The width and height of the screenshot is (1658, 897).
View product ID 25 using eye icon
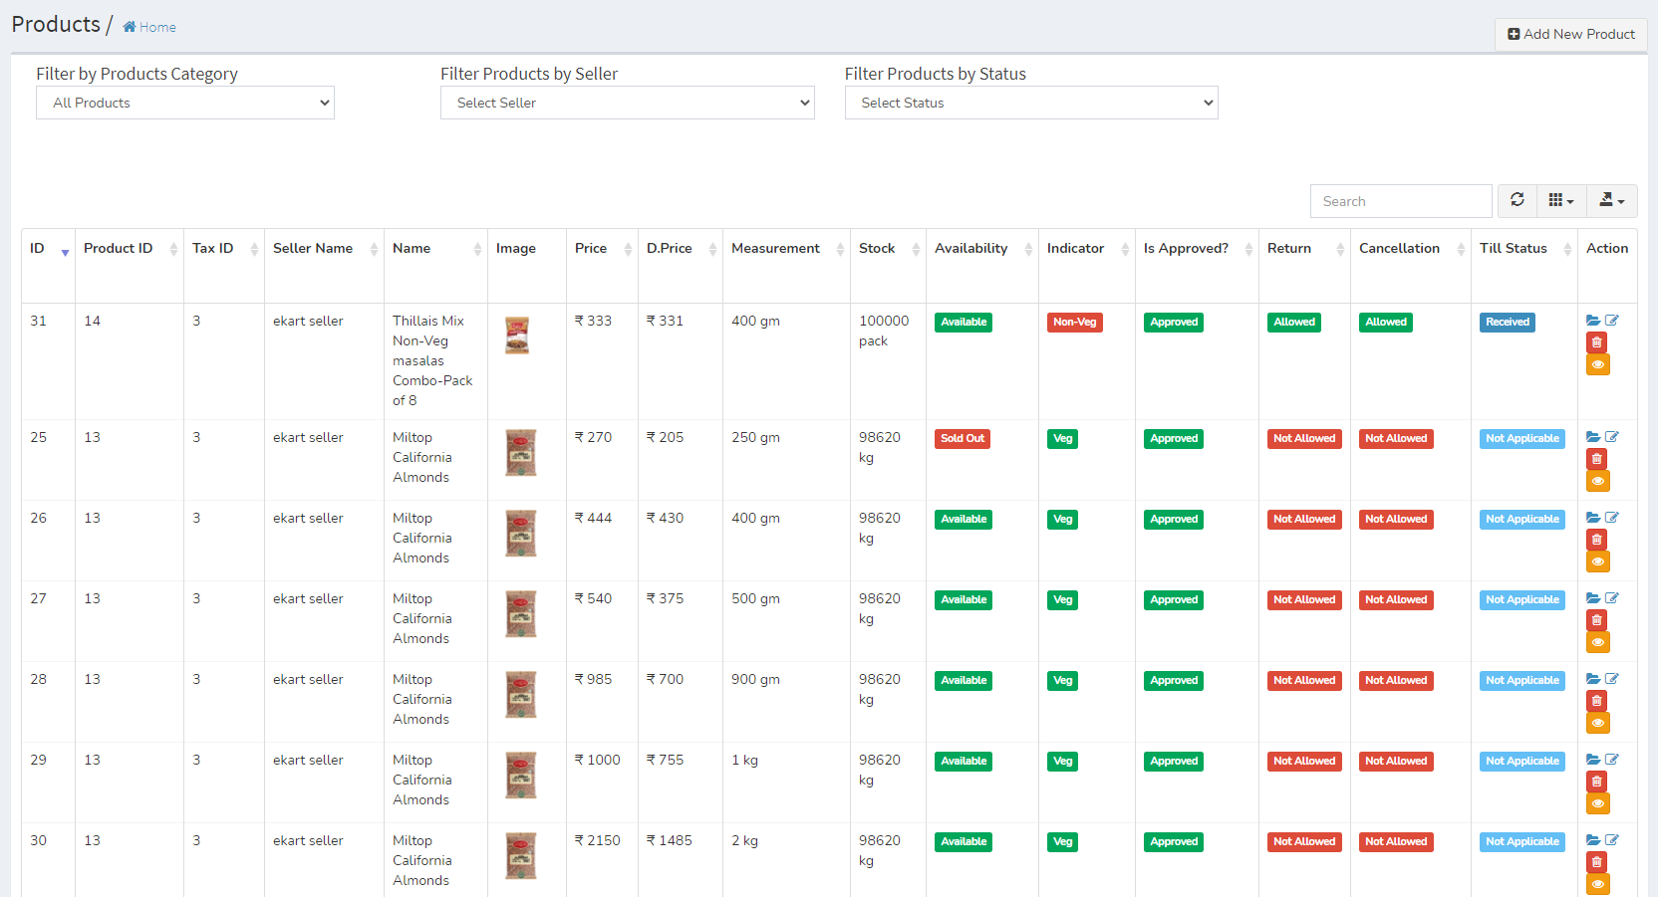point(1598,481)
